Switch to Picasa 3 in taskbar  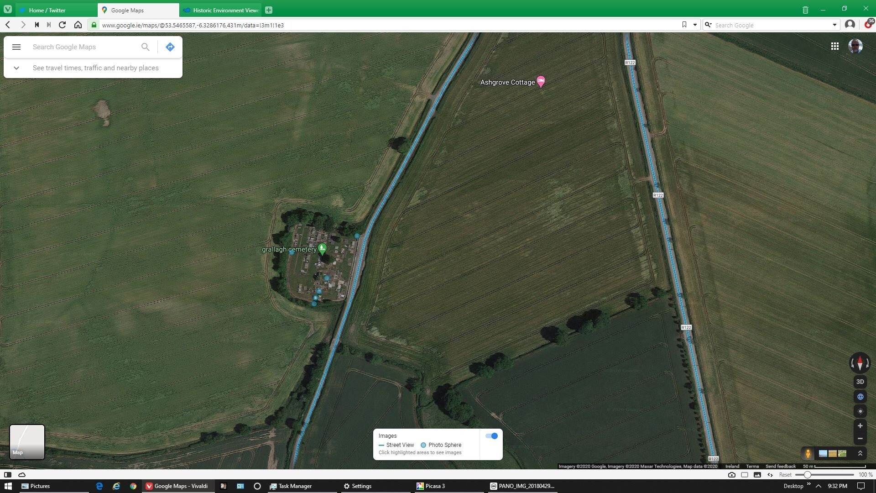(448, 486)
